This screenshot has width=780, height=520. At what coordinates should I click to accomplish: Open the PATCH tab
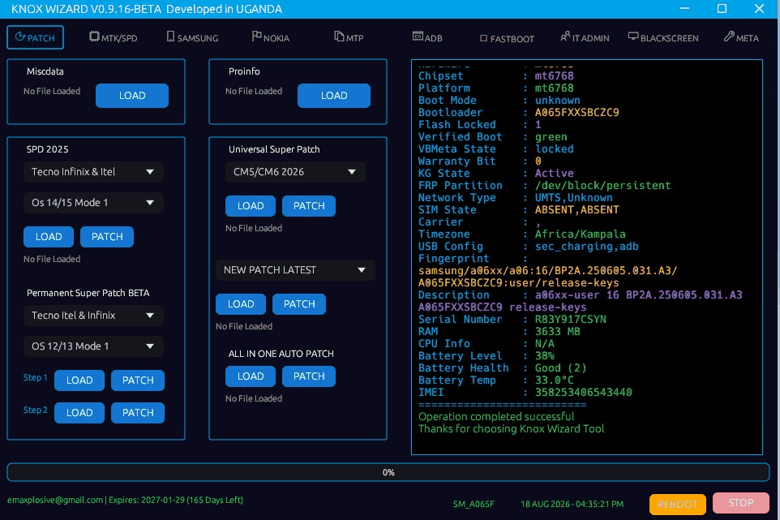[x=35, y=37]
